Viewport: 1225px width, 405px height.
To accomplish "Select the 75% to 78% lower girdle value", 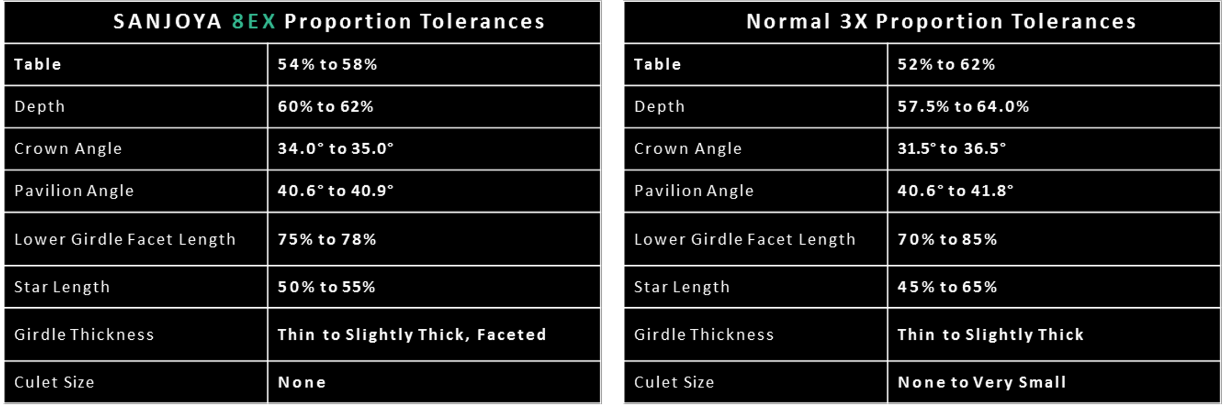I will (327, 239).
